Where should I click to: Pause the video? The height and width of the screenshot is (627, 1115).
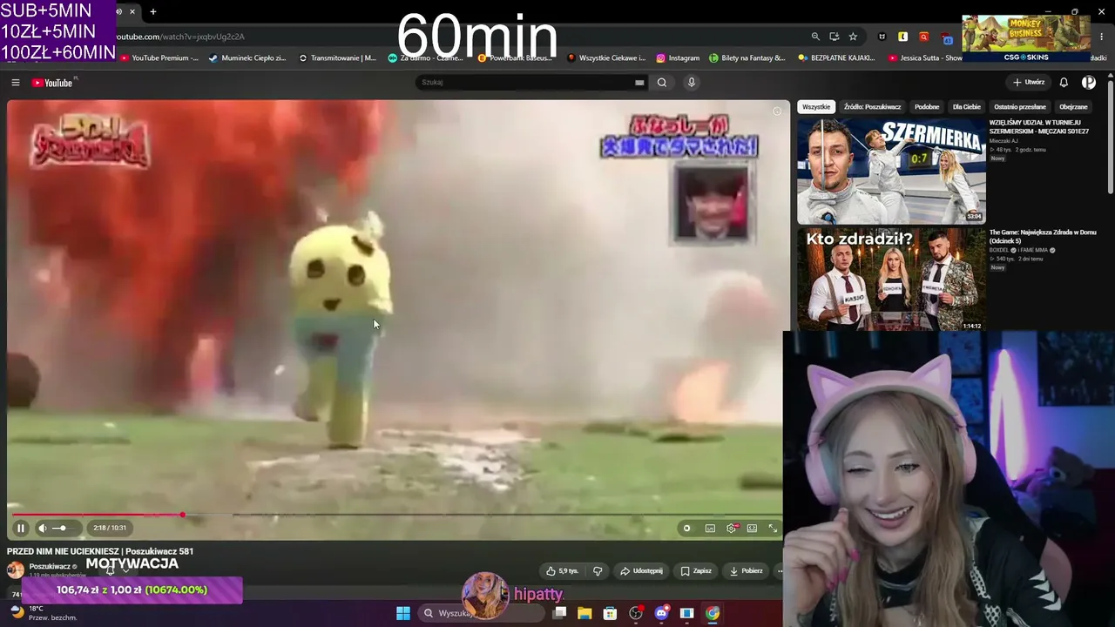click(x=21, y=528)
